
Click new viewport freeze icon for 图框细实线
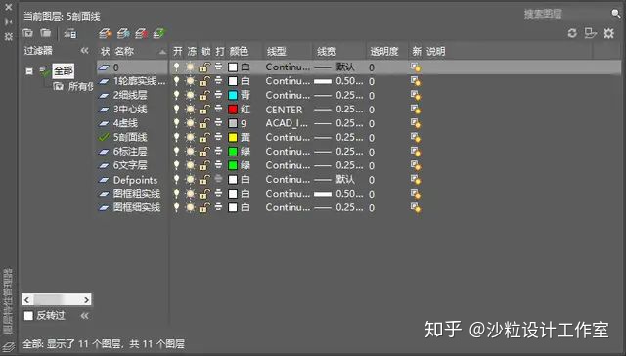416,207
